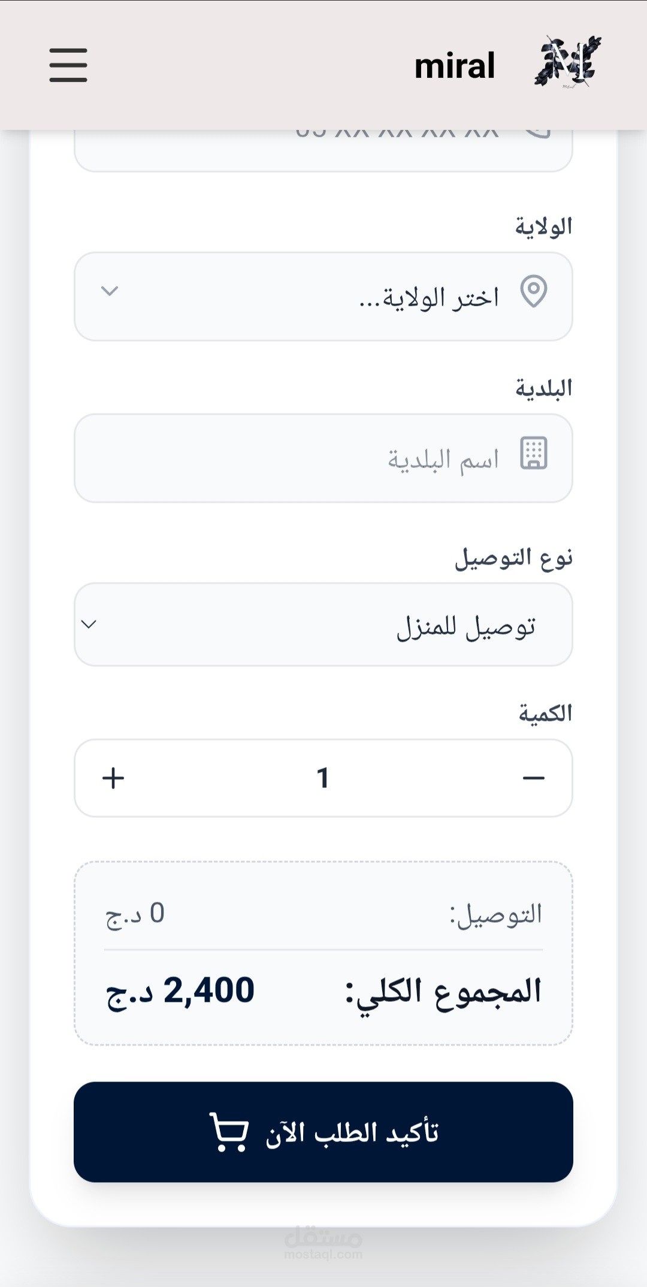Click the 'نوع التوصيل' field label
The height and width of the screenshot is (1287, 647).
point(513,558)
